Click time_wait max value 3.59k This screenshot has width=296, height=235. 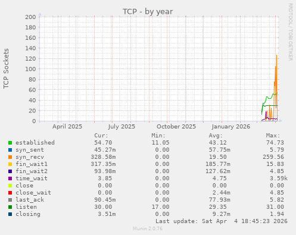pyautogui.click(x=279, y=178)
